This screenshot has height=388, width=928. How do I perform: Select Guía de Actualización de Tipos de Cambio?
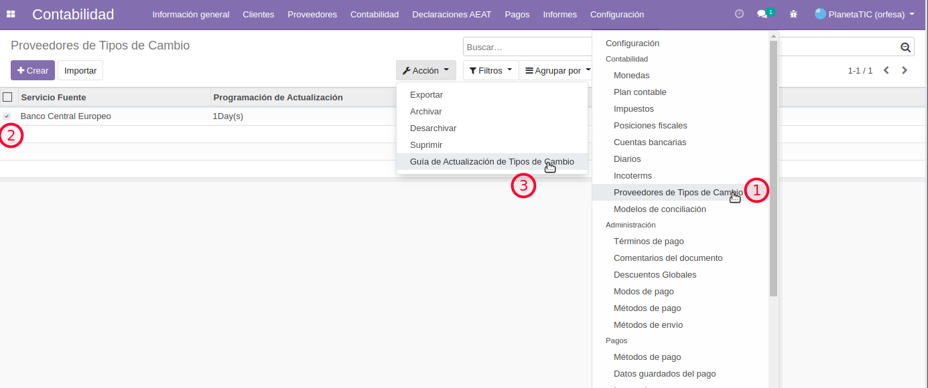(x=491, y=162)
